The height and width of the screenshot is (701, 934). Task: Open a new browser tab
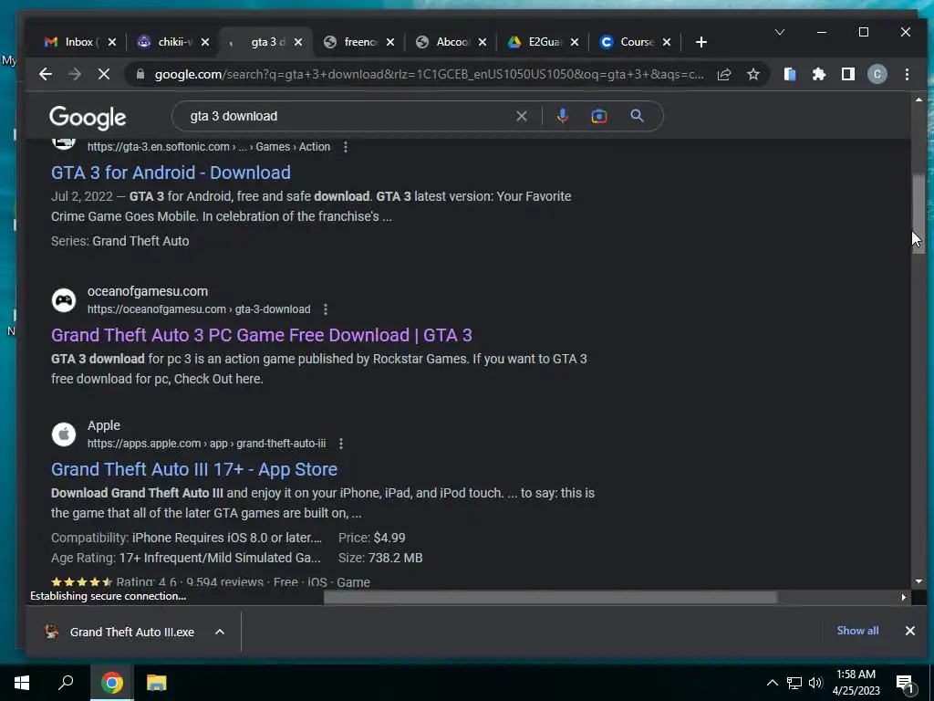pos(701,42)
